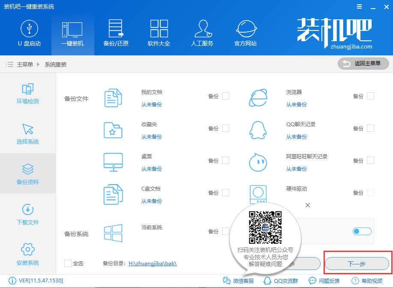Click the 收藏夹 star folder icon
Image resolution: width=393 pixels, height=288 pixels.
coord(113,130)
